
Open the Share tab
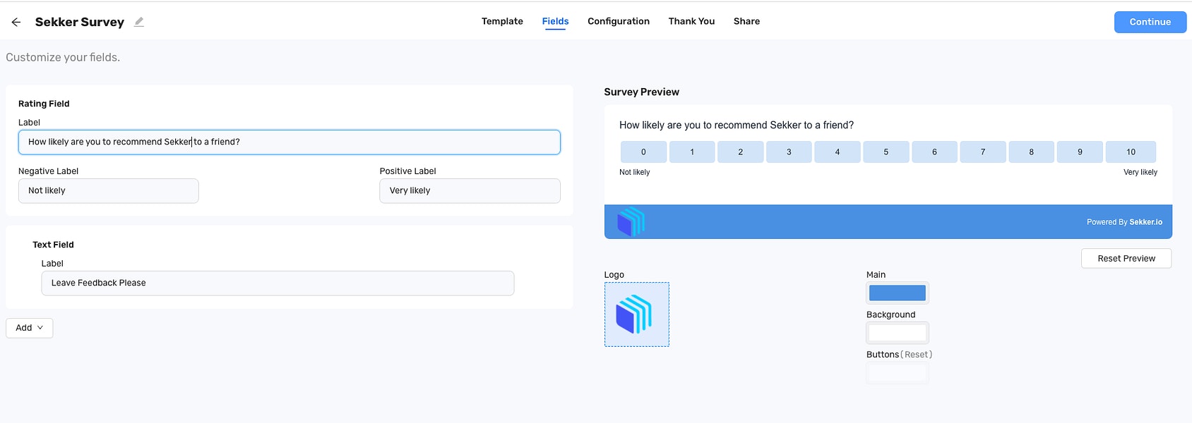pos(746,21)
